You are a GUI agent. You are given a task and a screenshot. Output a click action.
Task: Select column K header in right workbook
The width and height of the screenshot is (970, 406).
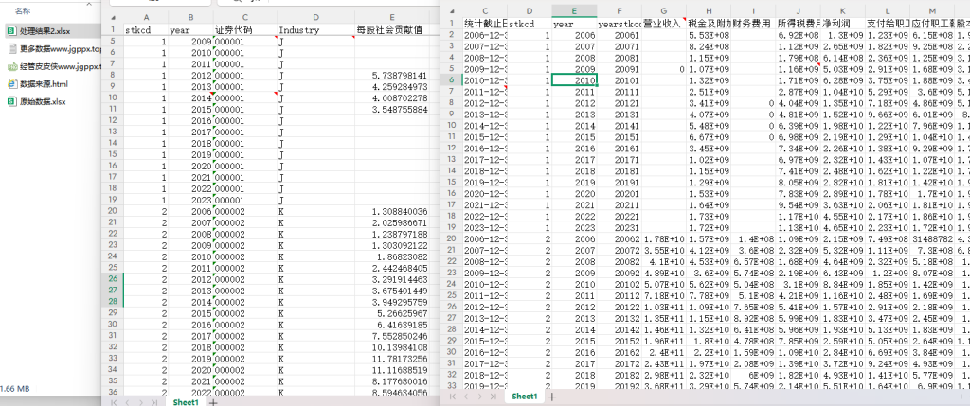(x=842, y=10)
